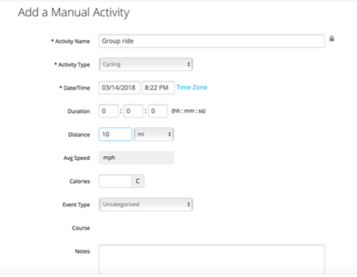
Task: Click the time field 8:22 PM
Action: 159,87
